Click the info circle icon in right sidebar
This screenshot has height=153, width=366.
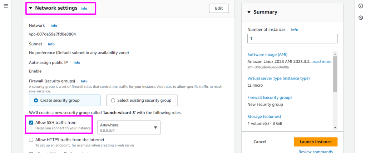(361, 6)
